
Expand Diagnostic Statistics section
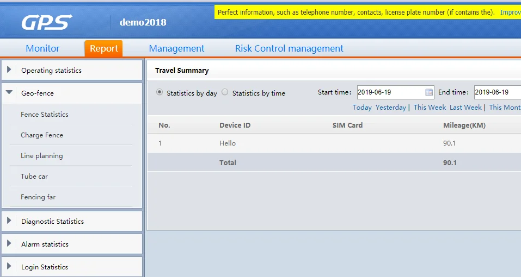click(52, 221)
